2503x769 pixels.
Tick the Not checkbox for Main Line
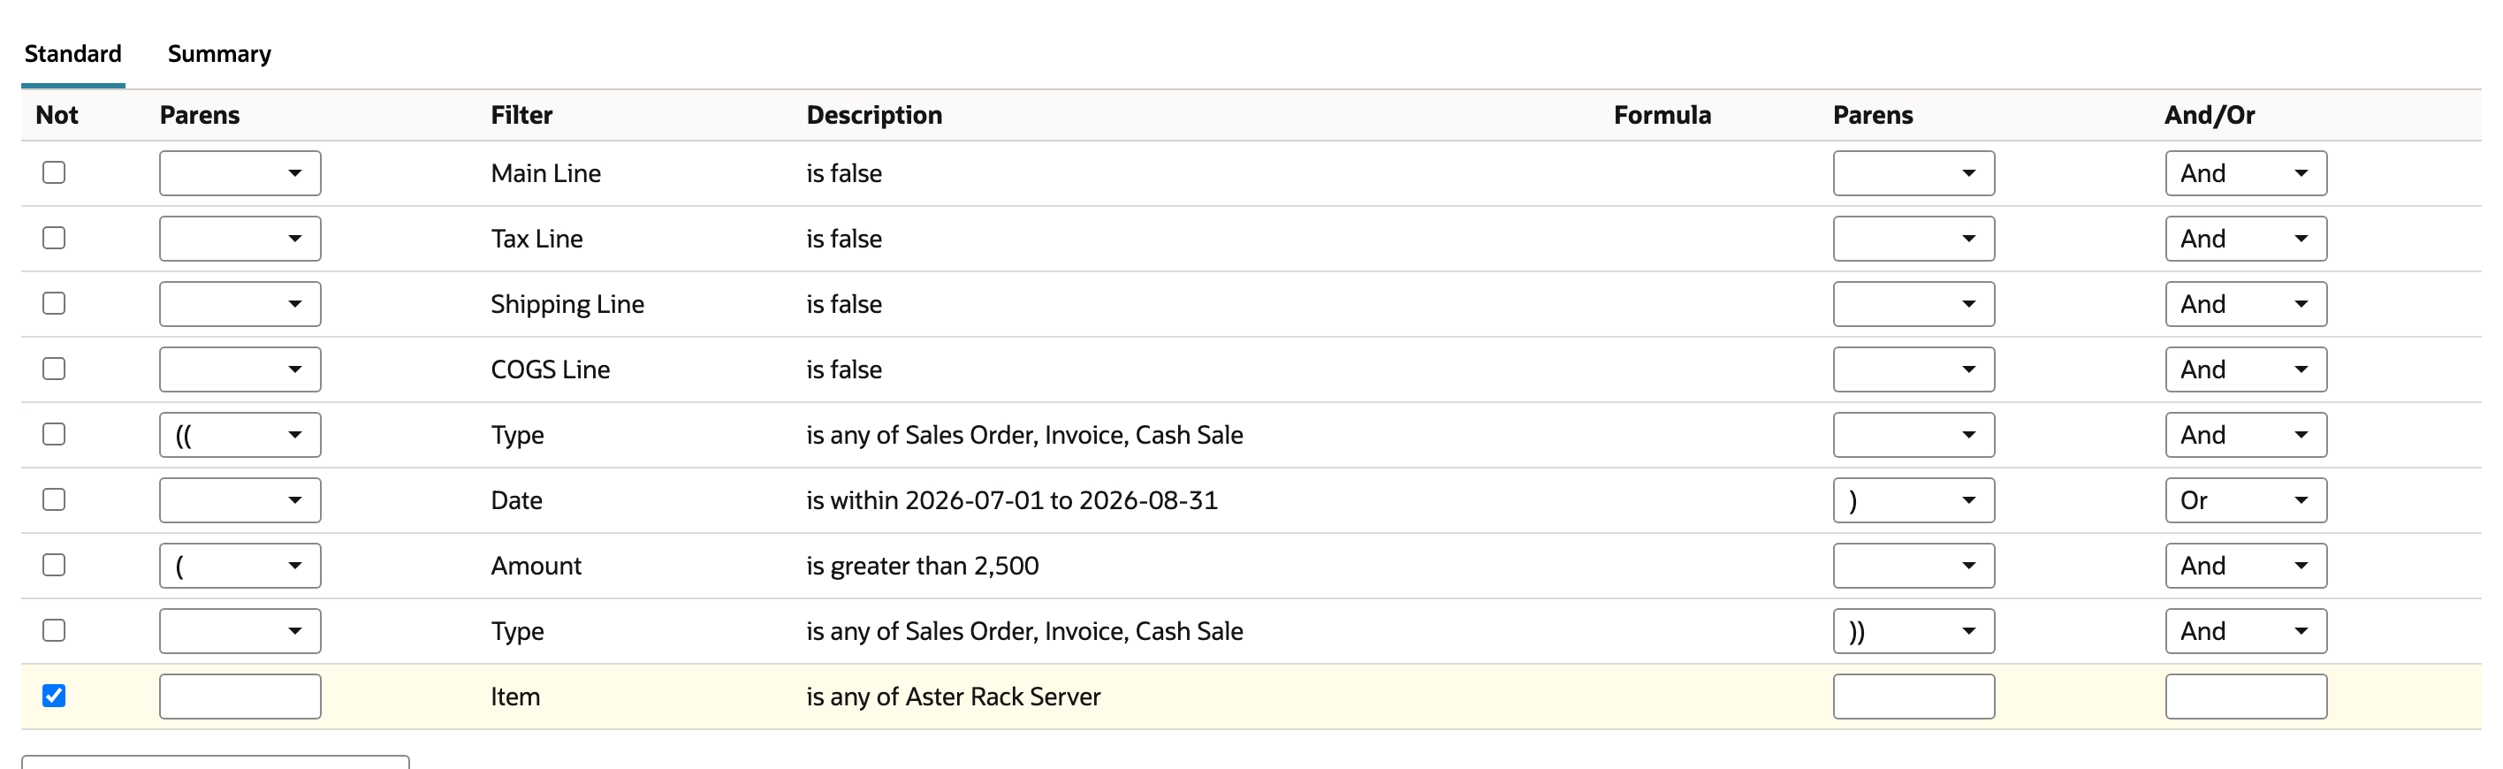tap(55, 172)
